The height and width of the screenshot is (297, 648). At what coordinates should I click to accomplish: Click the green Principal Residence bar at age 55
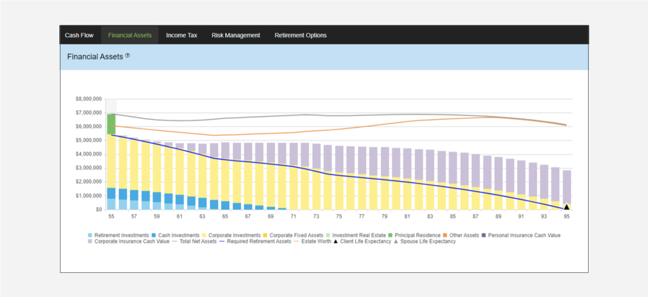click(111, 124)
